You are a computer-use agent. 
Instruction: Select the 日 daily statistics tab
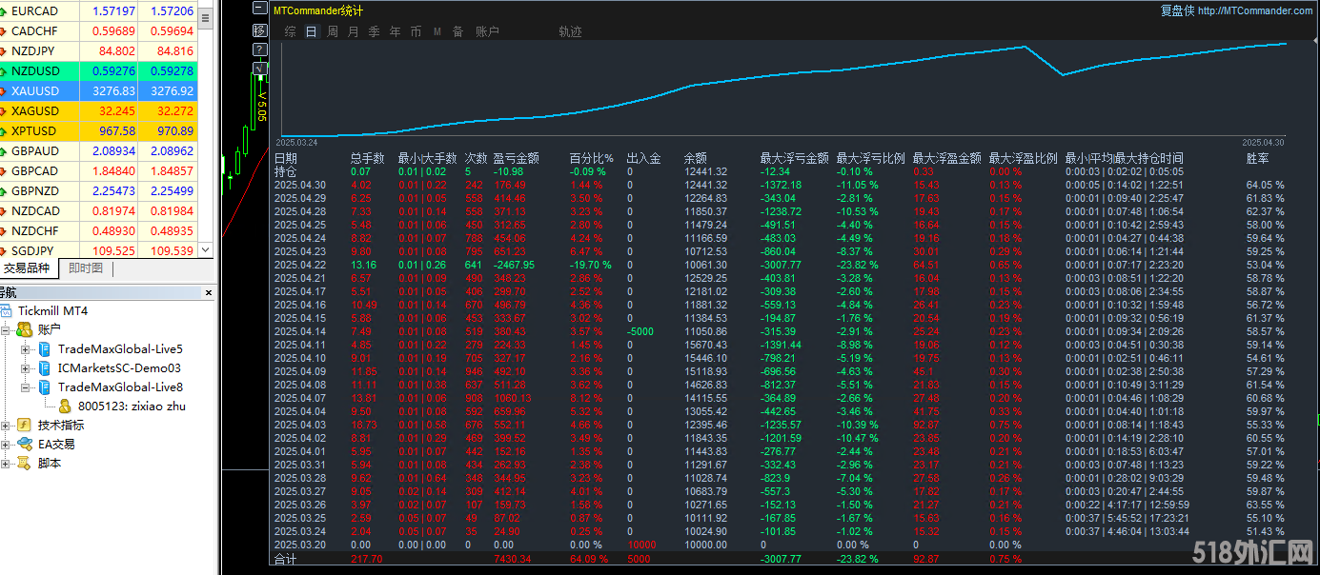tap(312, 31)
